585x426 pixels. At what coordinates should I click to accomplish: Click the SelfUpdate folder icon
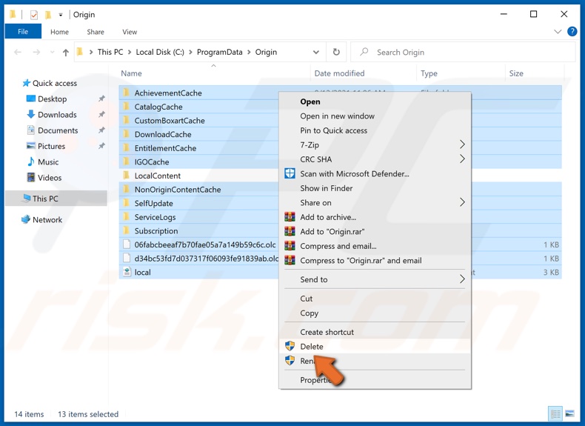[127, 203]
